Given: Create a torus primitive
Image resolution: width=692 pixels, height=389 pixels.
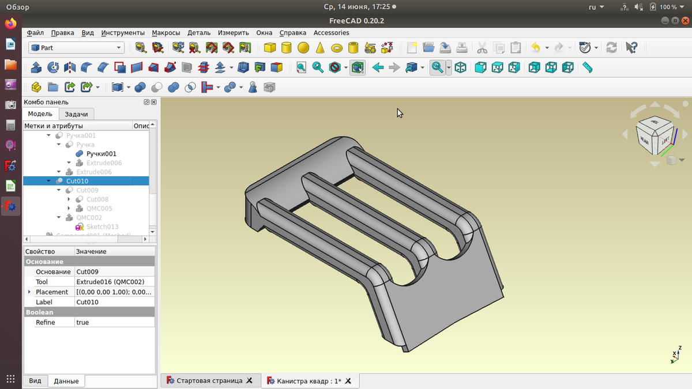Looking at the screenshot, I should 337,48.
